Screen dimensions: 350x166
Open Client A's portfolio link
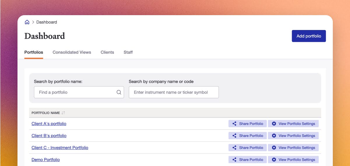pos(49,124)
